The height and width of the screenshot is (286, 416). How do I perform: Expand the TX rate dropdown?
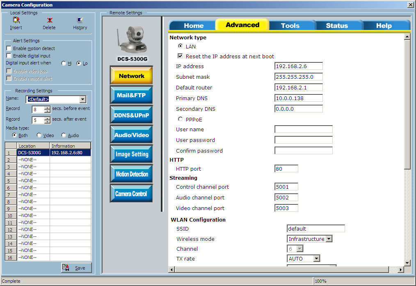316,259
